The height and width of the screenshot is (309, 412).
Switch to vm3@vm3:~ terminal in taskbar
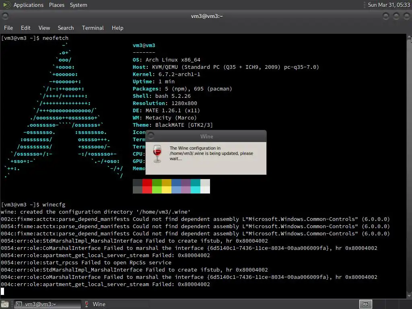click(x=47, y=304)
